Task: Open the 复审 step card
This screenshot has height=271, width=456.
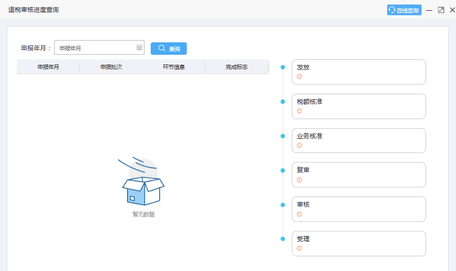Action: pos(359,174)
